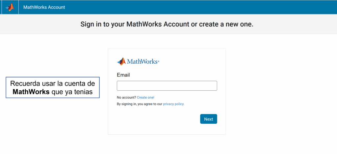The image size is (337, 154).
Task: Open the privacy policy link
Action: [174, 104]
